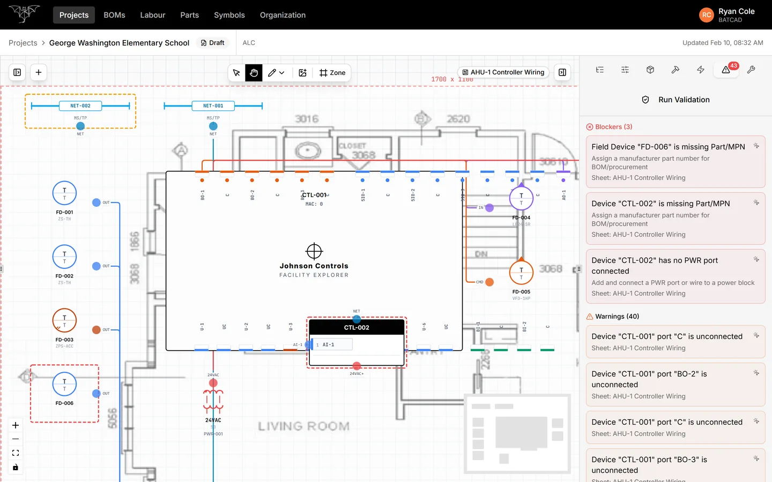Click the fit-to-screen icon
772x482 pixels.
16,453
